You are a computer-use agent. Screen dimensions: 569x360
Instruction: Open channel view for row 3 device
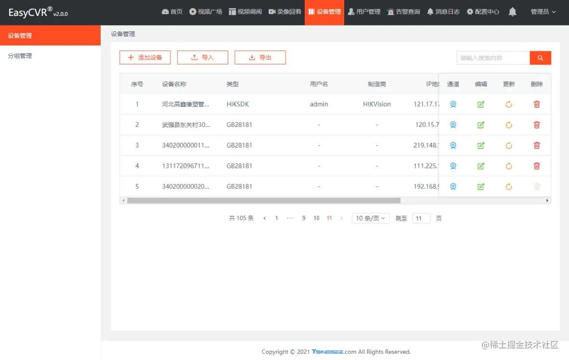tap(453, 146)
